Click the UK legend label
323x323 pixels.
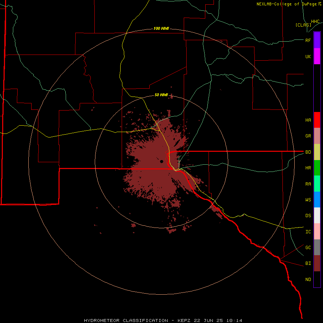coord(308,56)
